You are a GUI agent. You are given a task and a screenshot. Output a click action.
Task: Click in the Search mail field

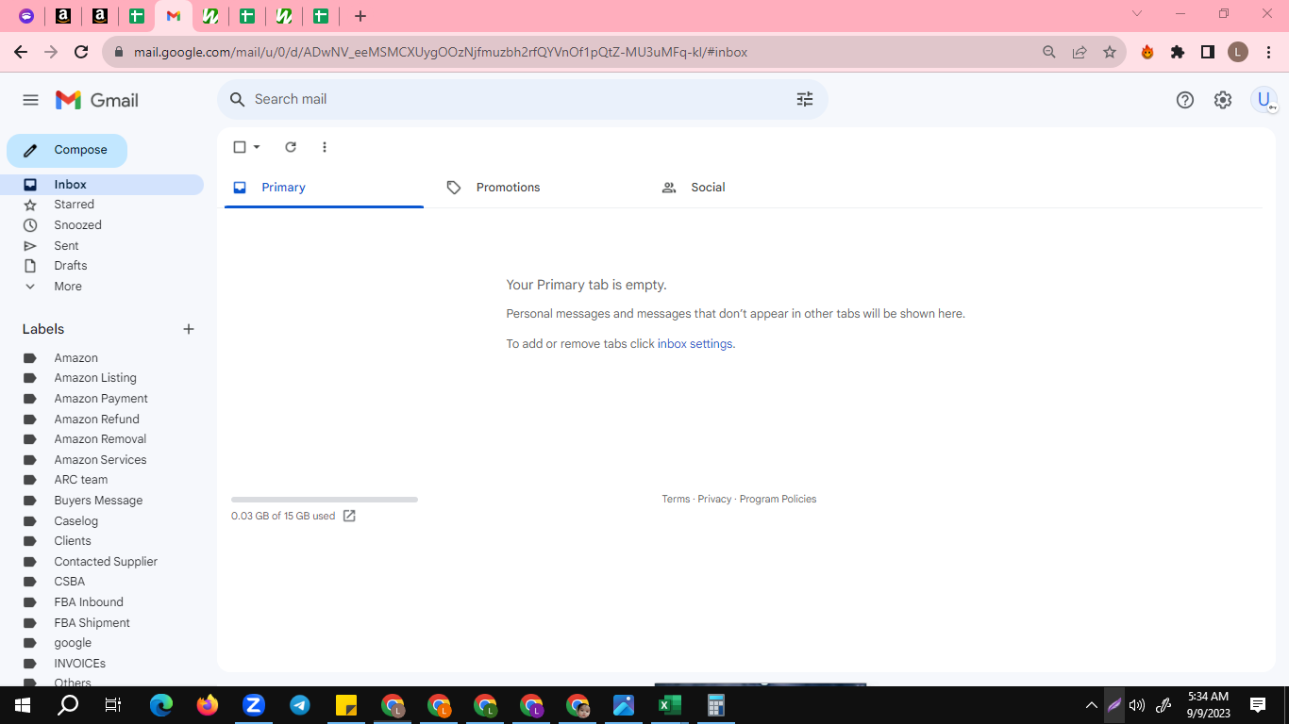[519, 99]
